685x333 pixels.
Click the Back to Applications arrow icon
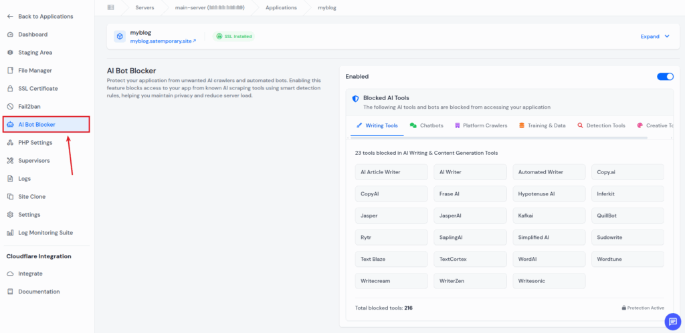click(x=11, y=17)
